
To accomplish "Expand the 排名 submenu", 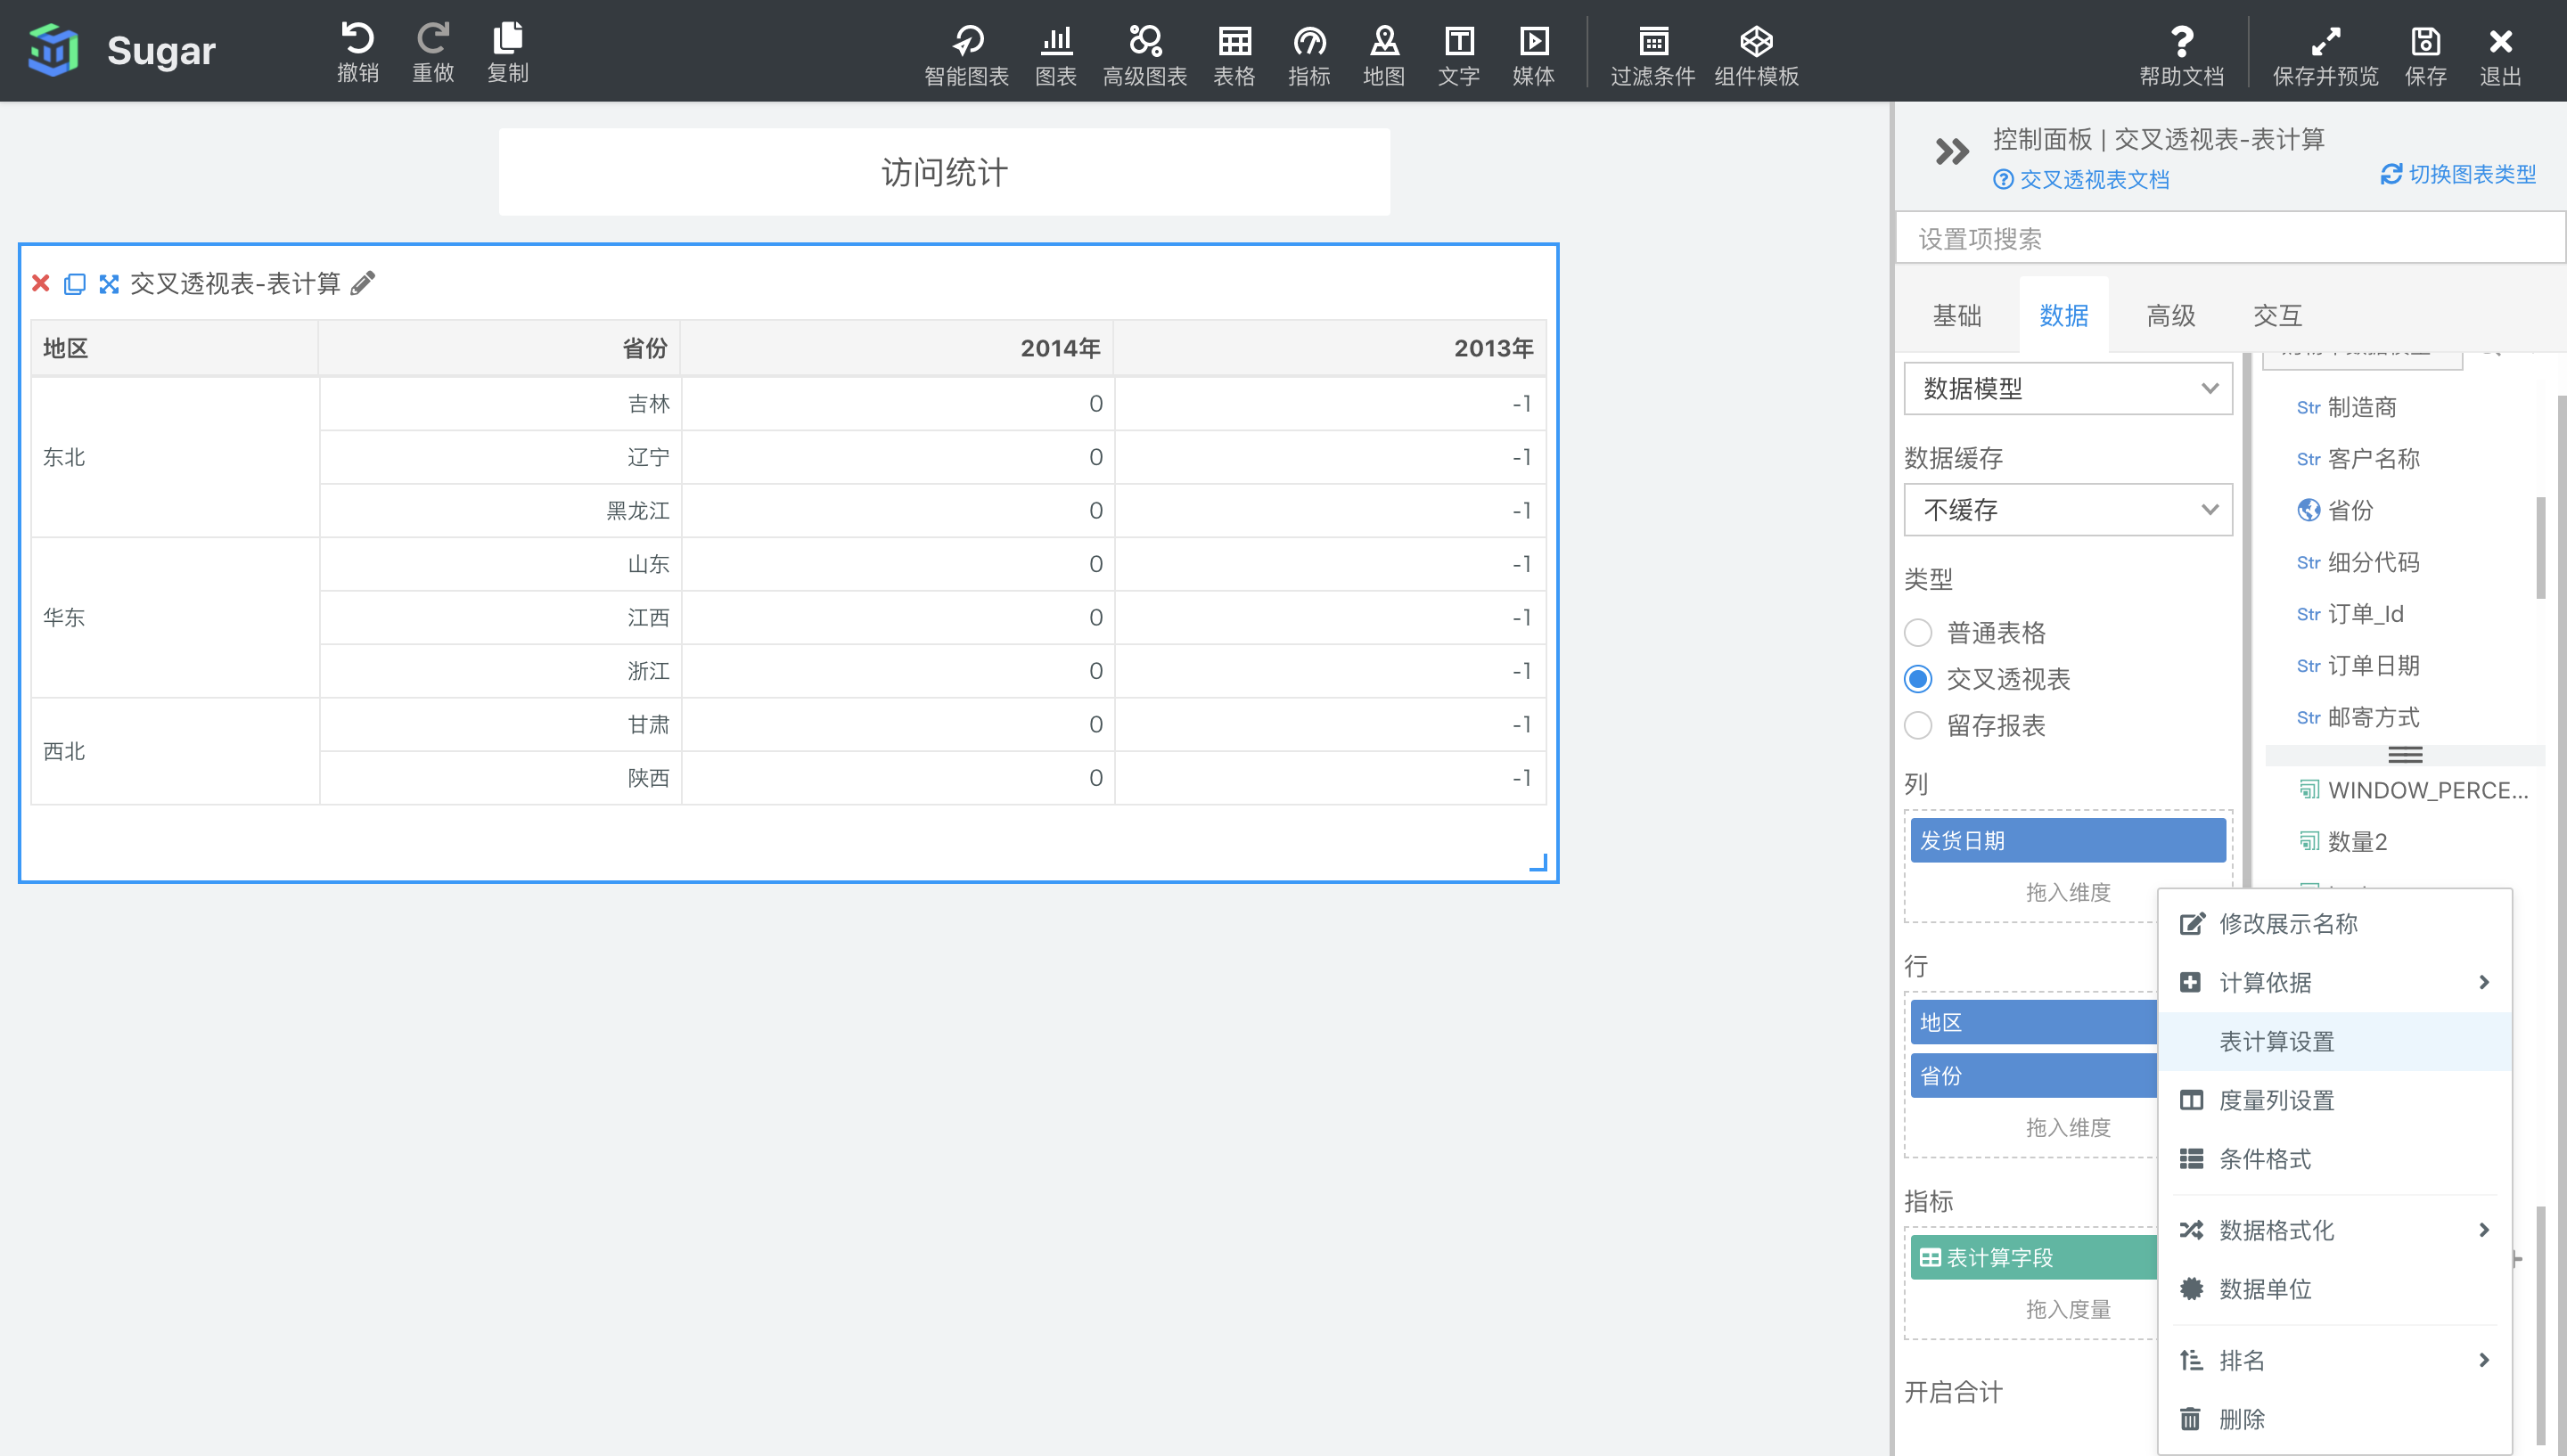I will (2335, 1360).
